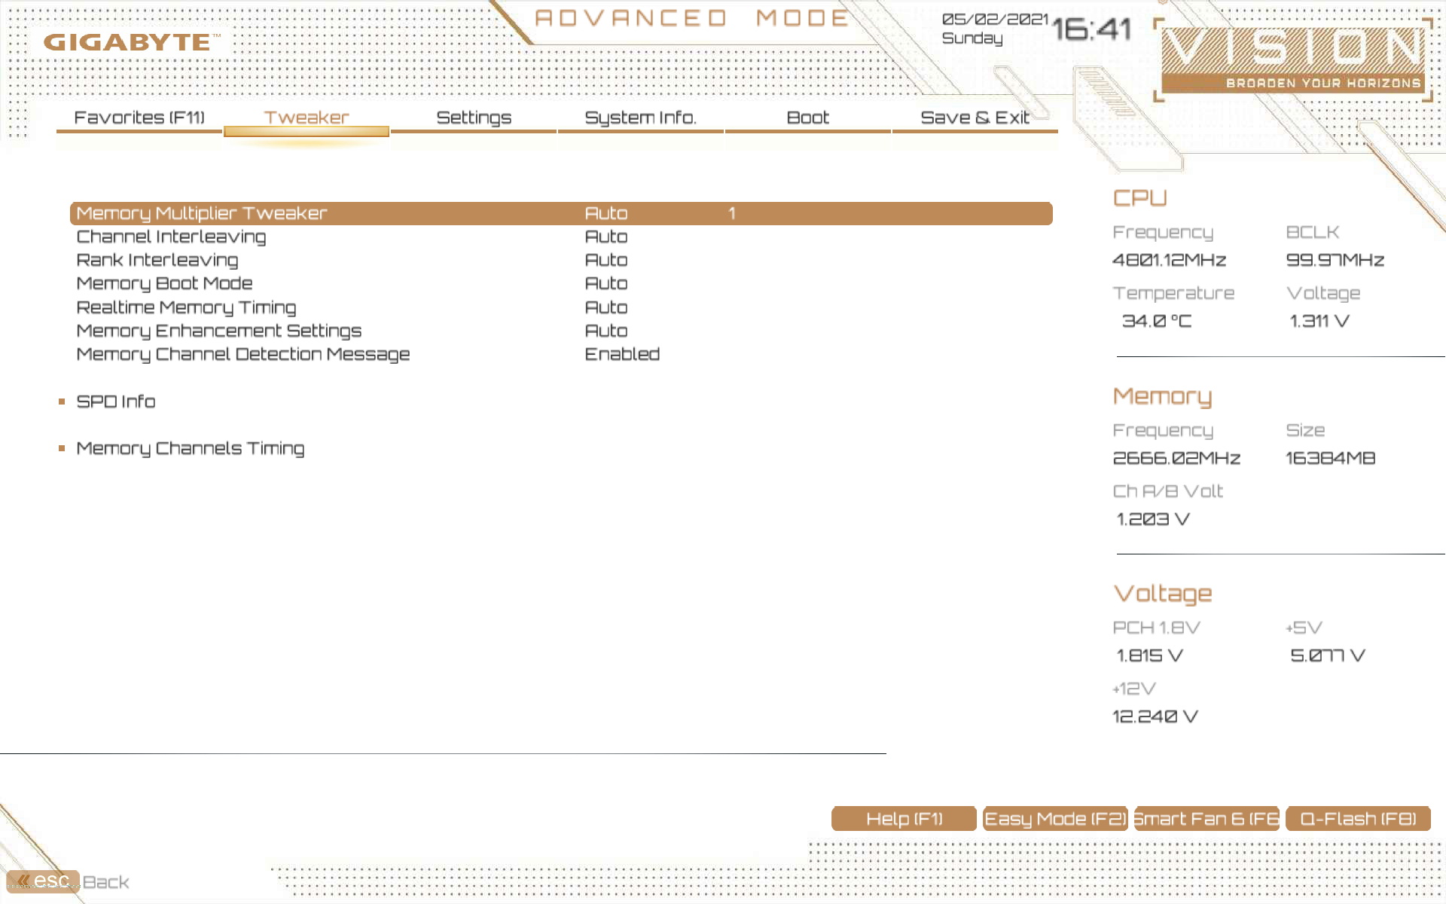Open the Save & Exit tab

click(x=975, y=118)
